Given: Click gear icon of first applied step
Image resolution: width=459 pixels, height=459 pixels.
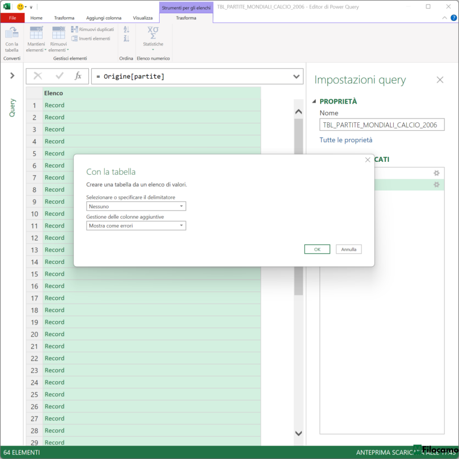Looking at the screenshot, I should click(437, 173).
